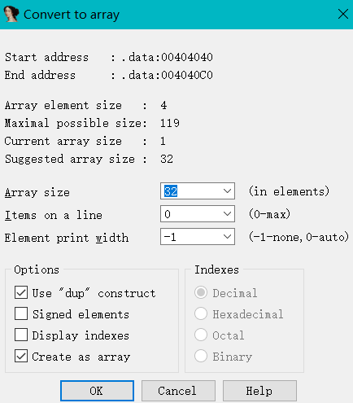
Task: Click the Items on a line label
Action: (x=54, y=215)
